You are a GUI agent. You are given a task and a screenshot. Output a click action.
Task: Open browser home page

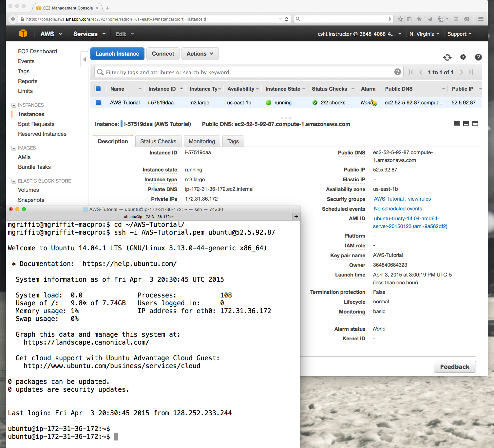point(419,19)
